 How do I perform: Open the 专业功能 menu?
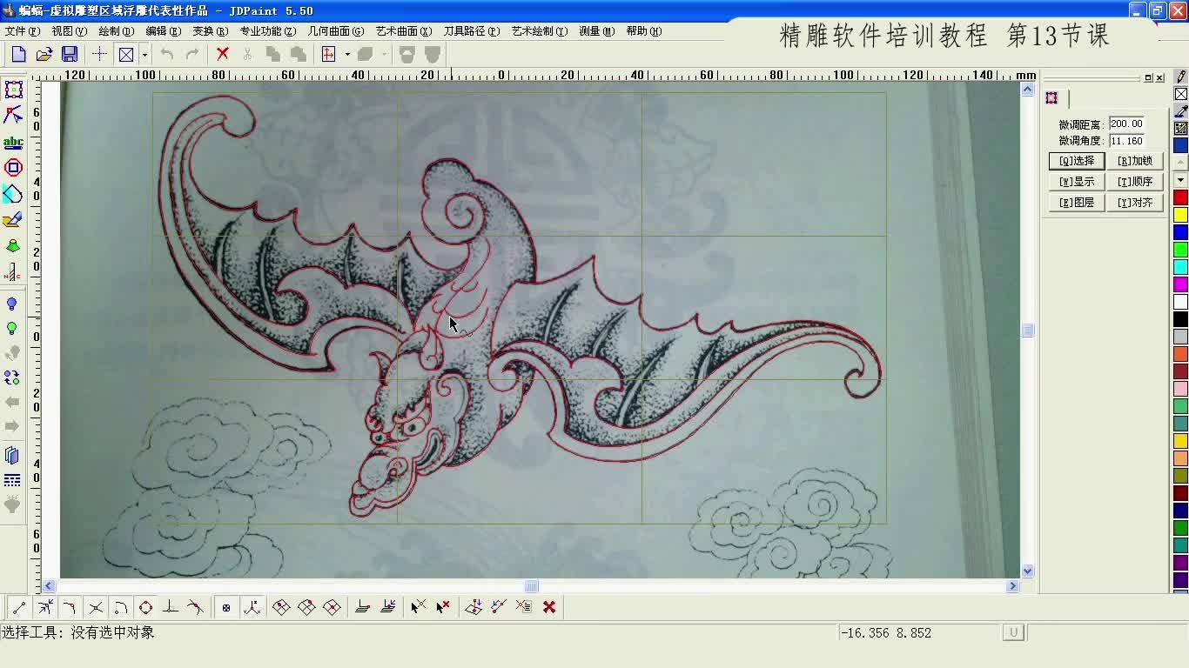(268, 30)
